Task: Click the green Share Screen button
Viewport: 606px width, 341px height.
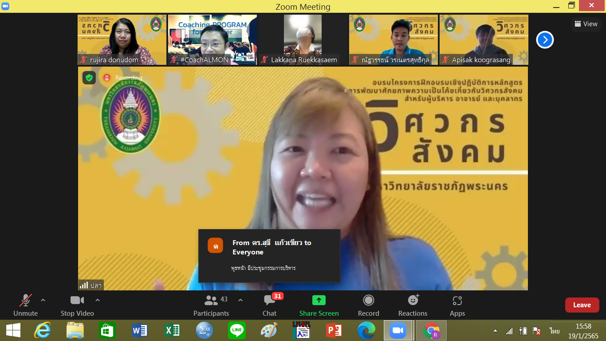Action: tap(319, 305)
